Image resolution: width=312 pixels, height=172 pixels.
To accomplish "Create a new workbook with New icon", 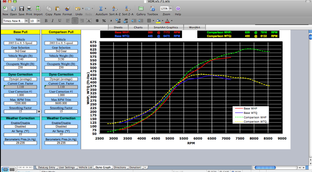I will [6, 9].
